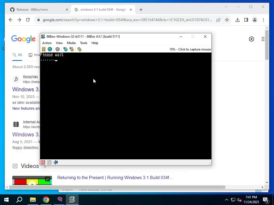Viewport: 274px width, 205px height.
Task: Show hidden system tray icons
Action: 226,200
